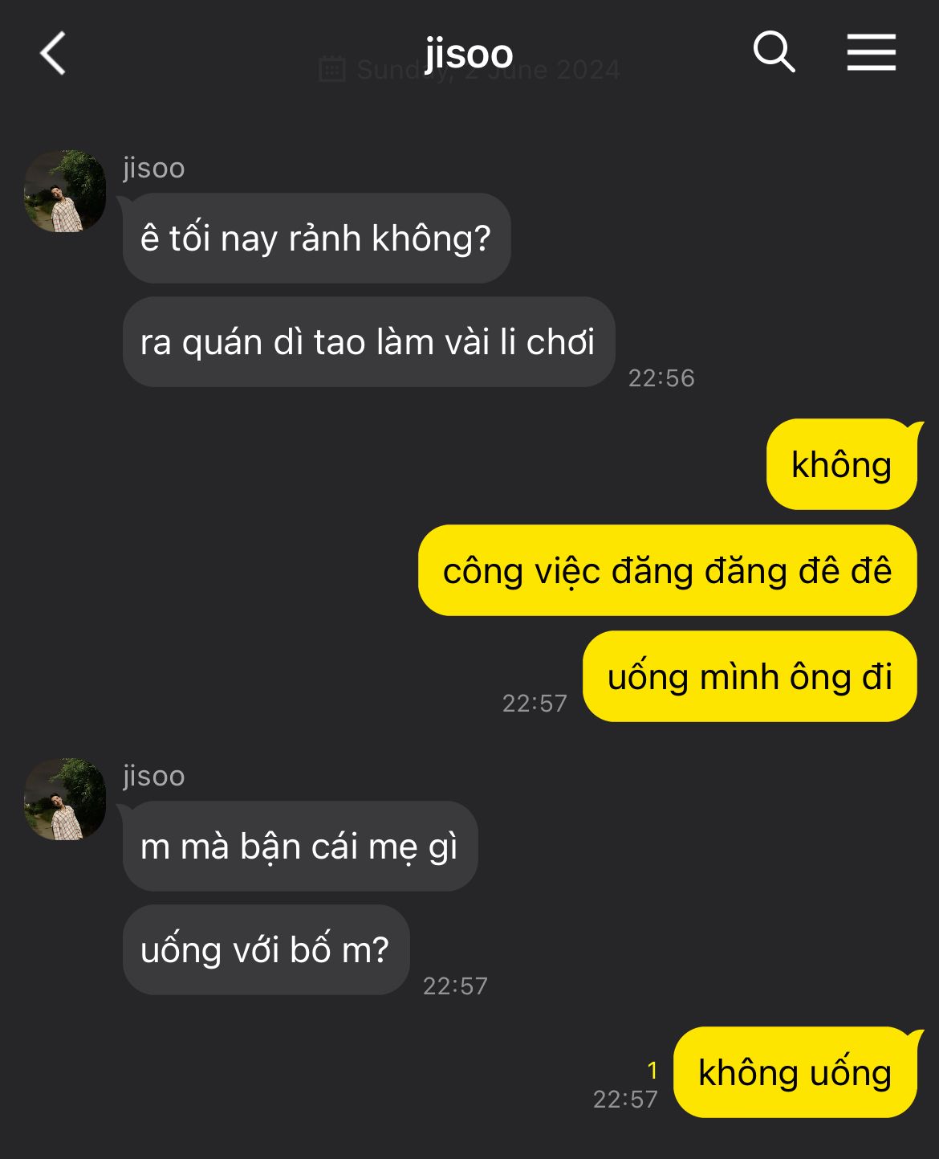
Task: Select the yellow "không uống" bubble
Action: coord(795,1072)
